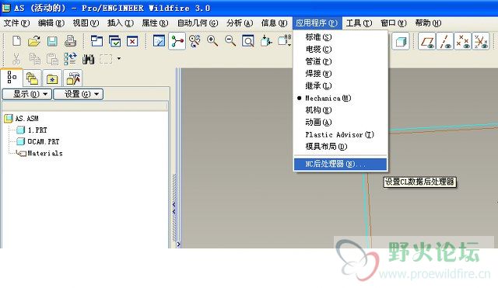
Task: Click the New file icon
Action: [16, 41]
